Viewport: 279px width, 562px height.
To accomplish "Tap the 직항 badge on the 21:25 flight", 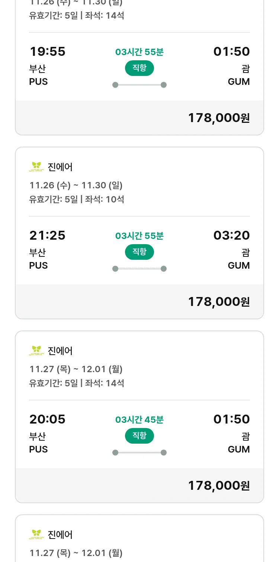I will pos(139,252).
